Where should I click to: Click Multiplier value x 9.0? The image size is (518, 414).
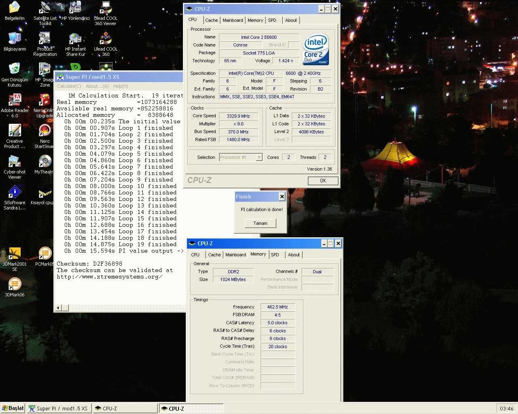[x=238, y=124]
